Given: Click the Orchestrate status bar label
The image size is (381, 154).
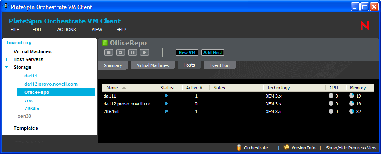Looking at the screenshot, I should coord(256,148).
